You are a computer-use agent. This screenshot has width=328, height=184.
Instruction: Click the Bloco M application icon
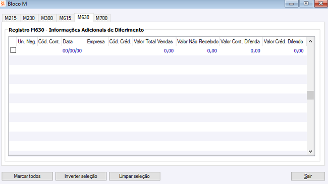click(3, 4)
